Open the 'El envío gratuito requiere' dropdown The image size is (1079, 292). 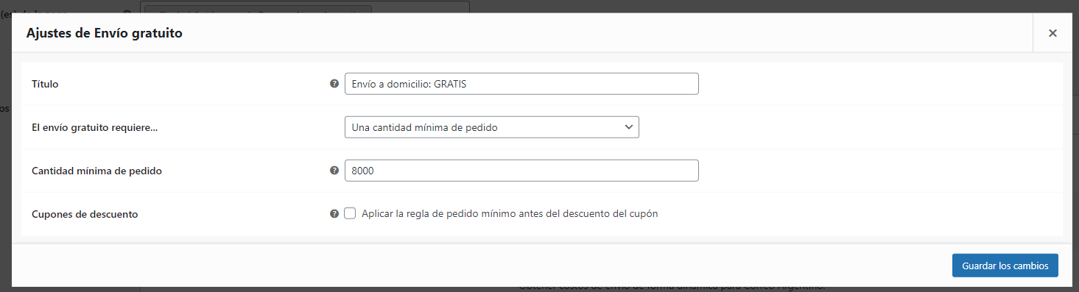pyautogui.click(x=491, y=127)
